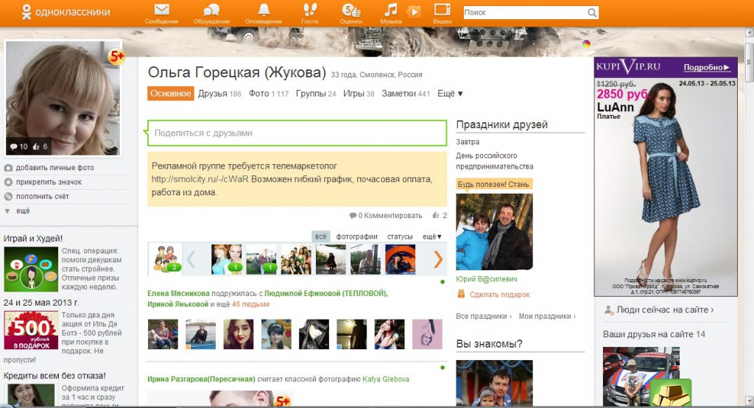Open the Группы 24 tab
754x408 pixels.
pyautogui.click(x=316, y=94)
